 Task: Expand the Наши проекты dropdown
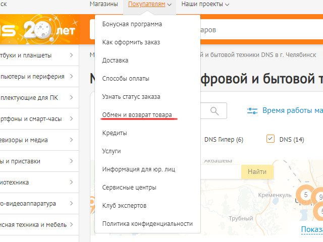click(205, 4)
